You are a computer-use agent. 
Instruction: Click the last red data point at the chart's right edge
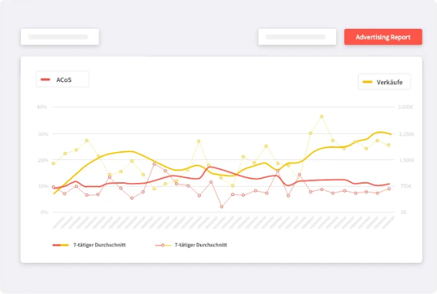(x=389, y=189)
